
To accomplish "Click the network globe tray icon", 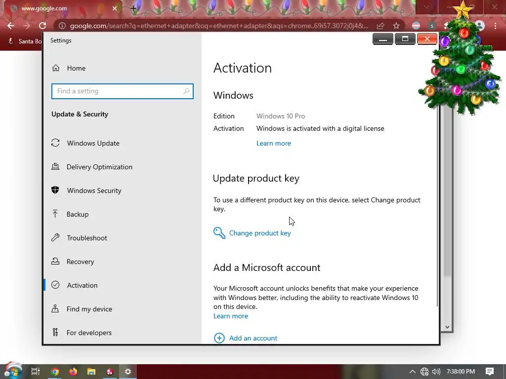I will tap(424, 372).
